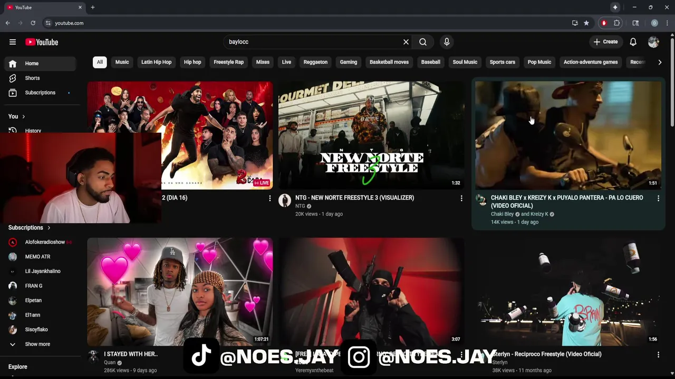Open the Chrome three-dot menu

[x=667, y=23]
